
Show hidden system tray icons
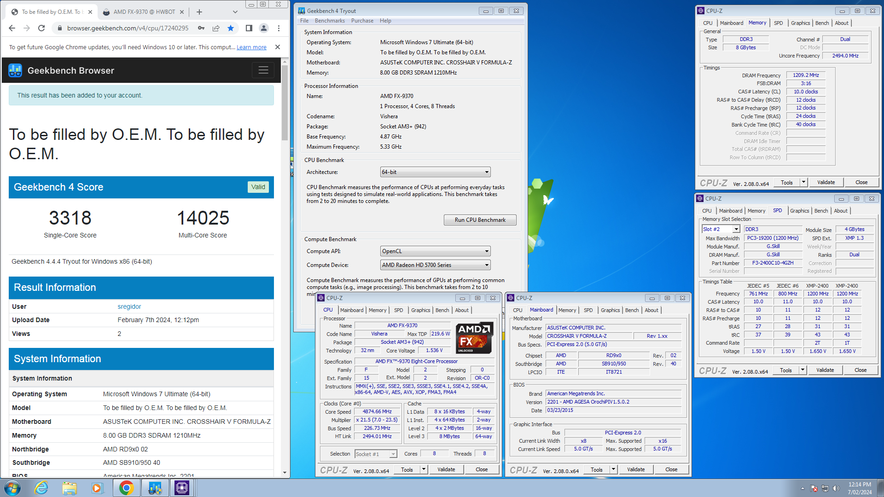(x=803, y=488)
